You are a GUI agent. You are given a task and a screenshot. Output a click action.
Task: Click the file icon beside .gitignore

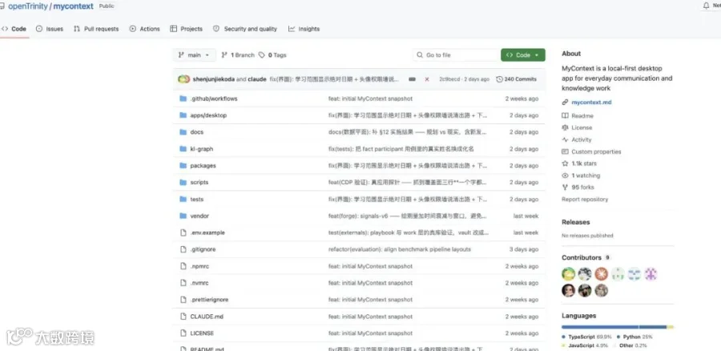pyautogui.click(x=183, y=249)
